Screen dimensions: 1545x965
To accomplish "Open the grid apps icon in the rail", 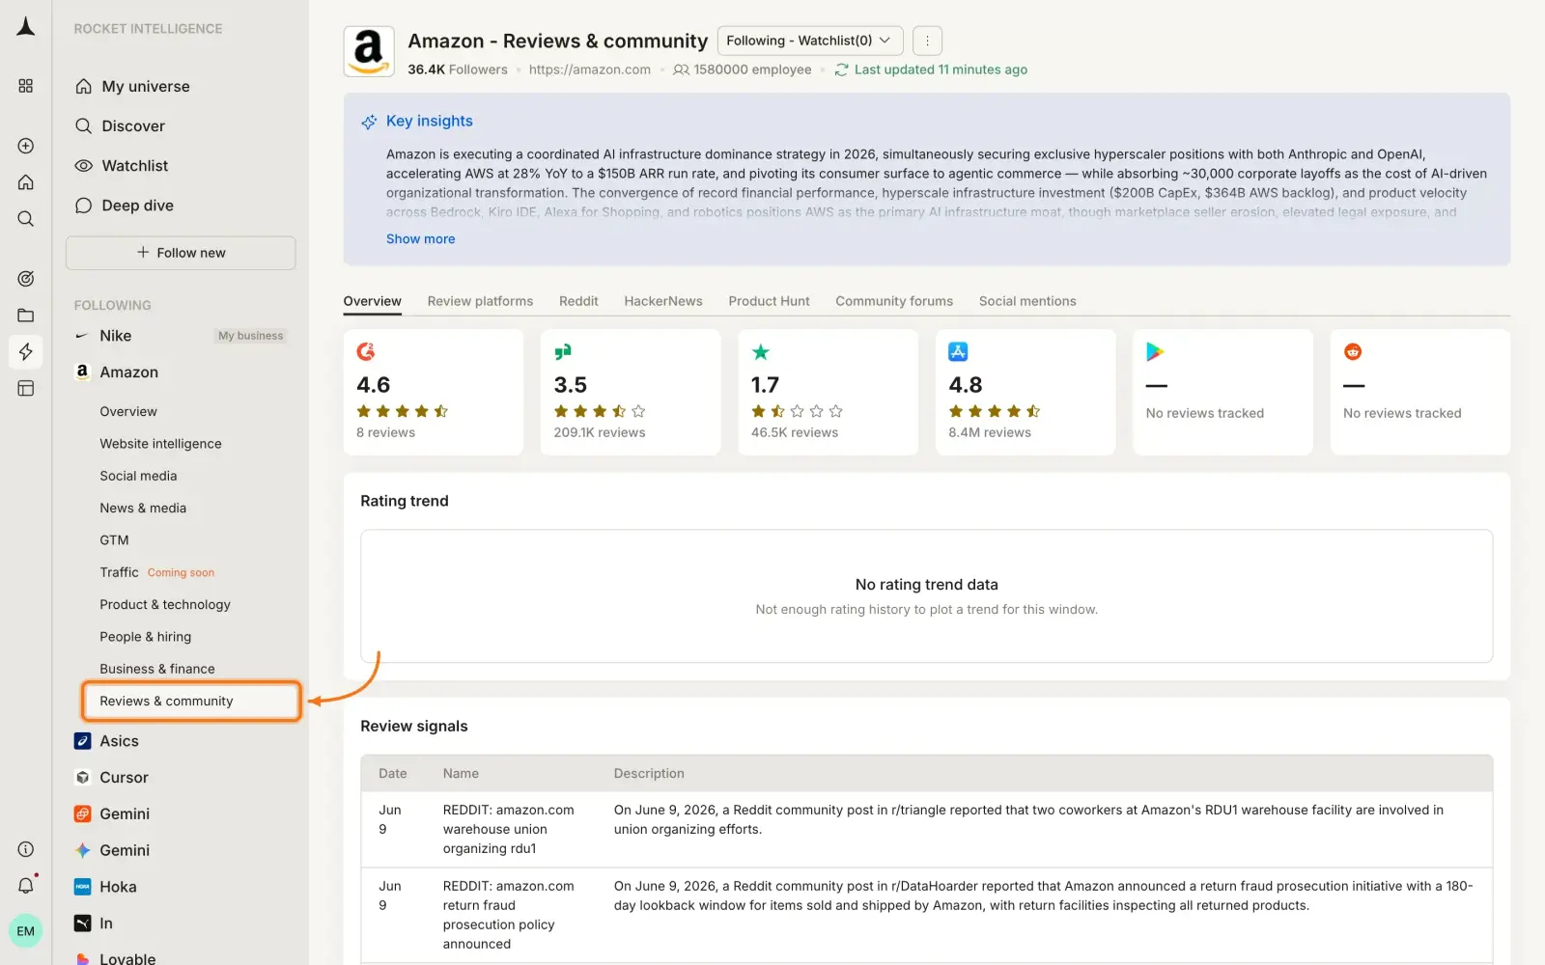I will coord(26,86).
